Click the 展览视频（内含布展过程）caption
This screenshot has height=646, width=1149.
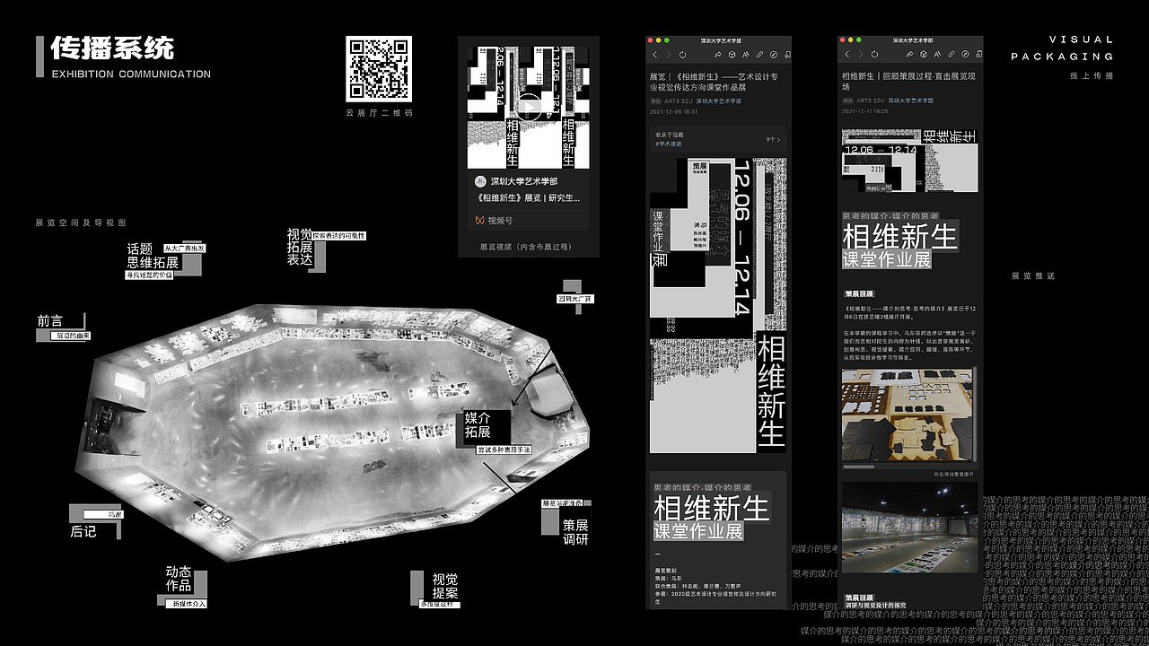[526, 246]
